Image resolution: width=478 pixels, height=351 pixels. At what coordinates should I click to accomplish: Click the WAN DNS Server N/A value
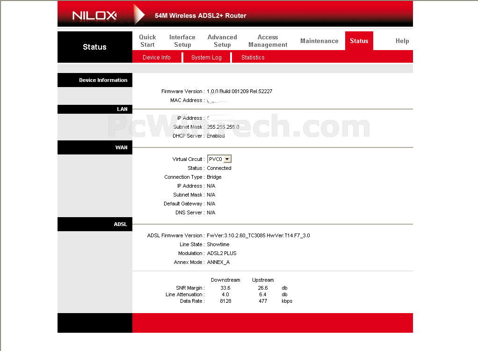tap(211, 212)
